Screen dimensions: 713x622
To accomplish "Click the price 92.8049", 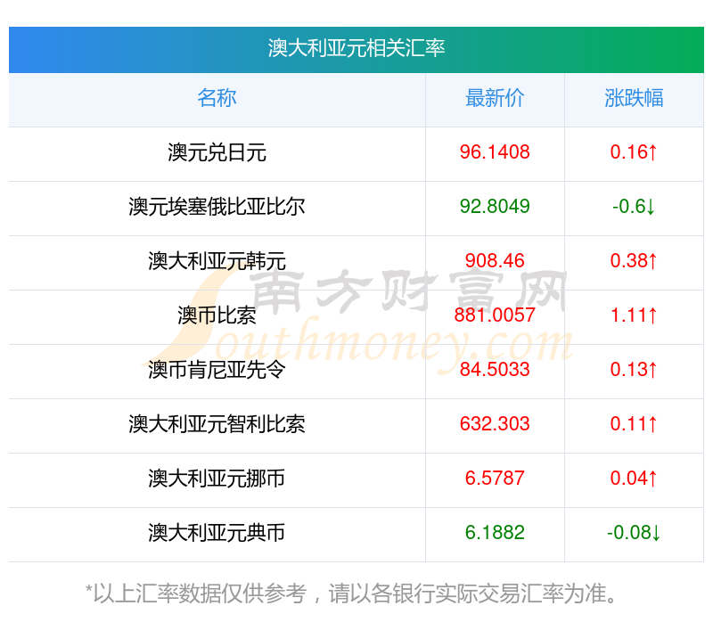I will click(x=495, y=207).
